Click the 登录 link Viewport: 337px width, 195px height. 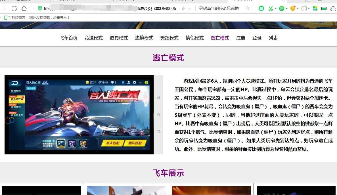click(257, 38)
